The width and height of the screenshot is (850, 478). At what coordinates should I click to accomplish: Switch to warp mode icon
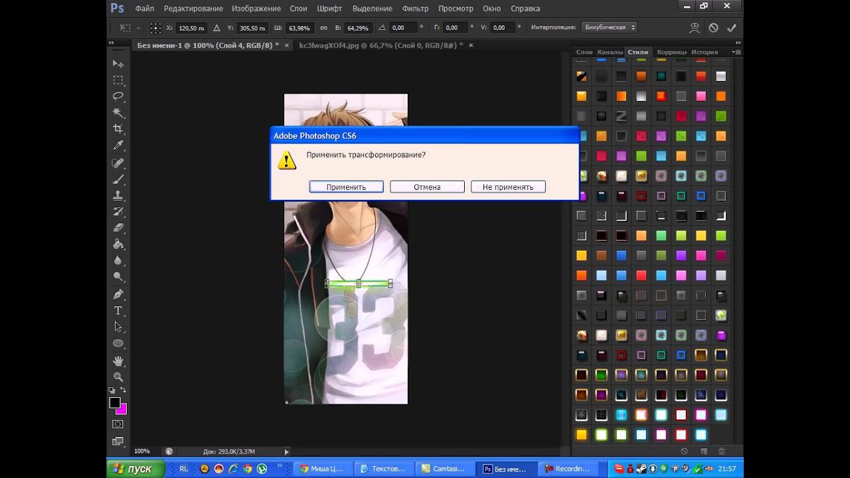[695, 28]
